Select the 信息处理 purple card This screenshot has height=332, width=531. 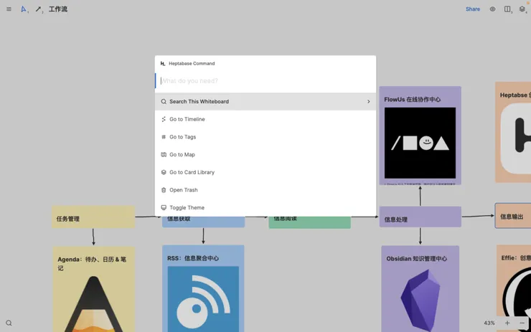(420, 217)
